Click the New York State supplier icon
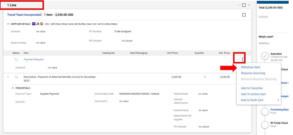 (x=38, y=24)
